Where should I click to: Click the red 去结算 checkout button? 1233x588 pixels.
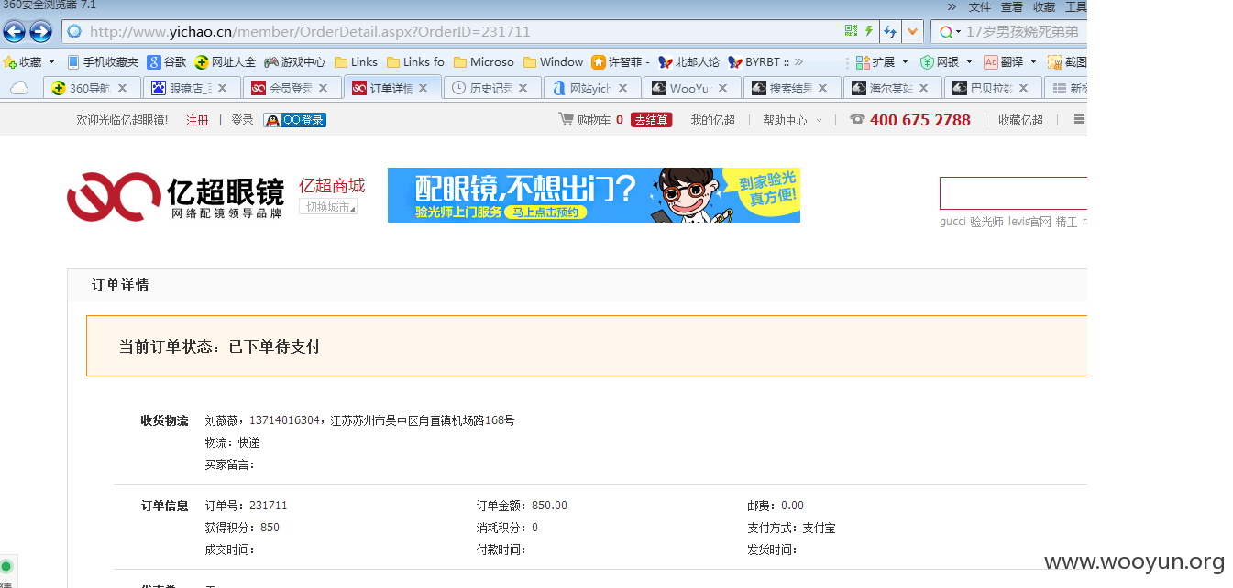pos(651,120)
